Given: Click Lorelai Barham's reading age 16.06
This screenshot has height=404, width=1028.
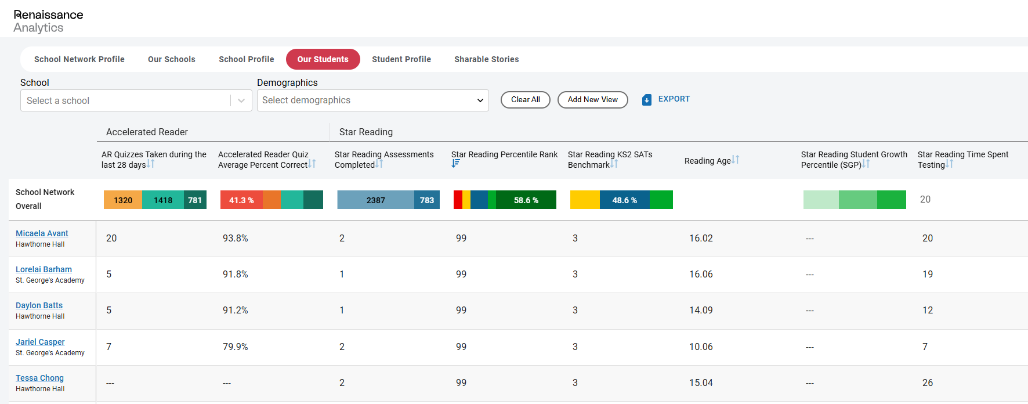Looking at the screenshot, I should [701, 274].
